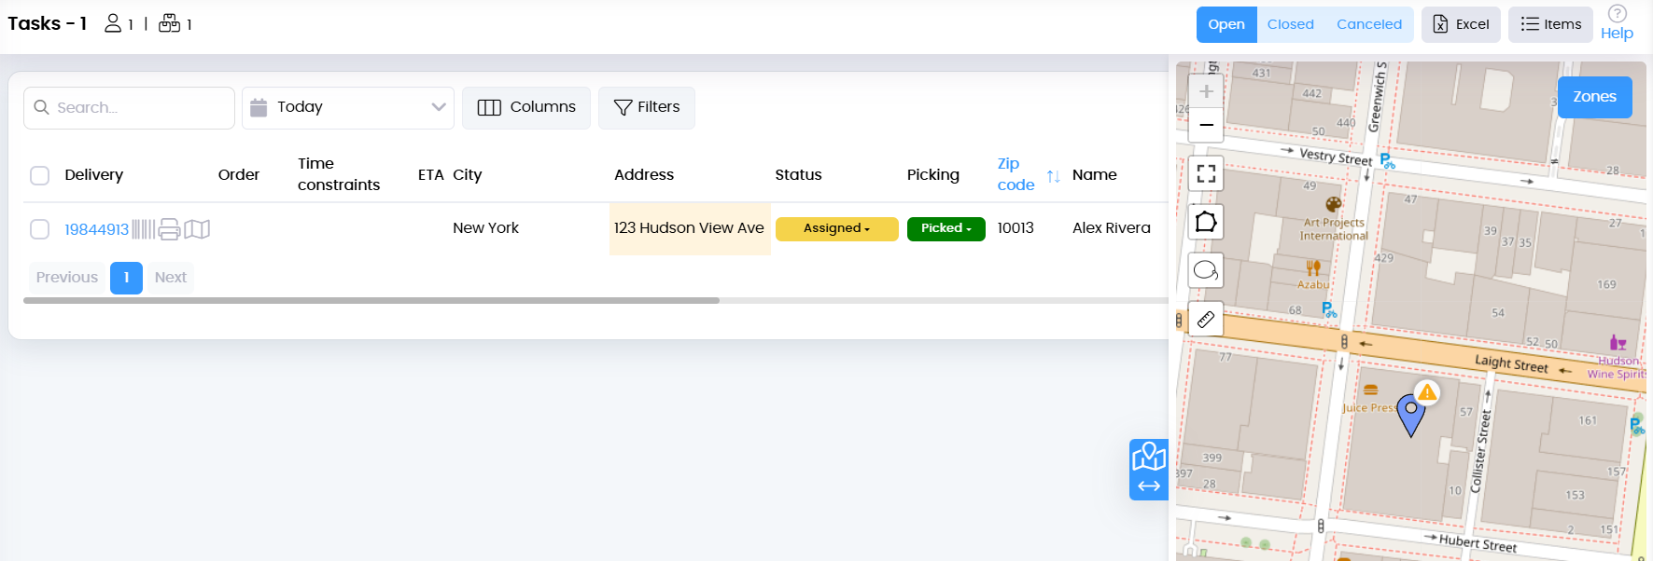This screenshot has width=1653, height=561.
Task: Click the barcode icon beside delivery 19844913
Action: click(x=144, y=229)
